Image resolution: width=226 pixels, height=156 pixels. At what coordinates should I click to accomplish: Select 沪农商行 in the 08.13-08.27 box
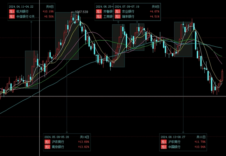point(174,142)
